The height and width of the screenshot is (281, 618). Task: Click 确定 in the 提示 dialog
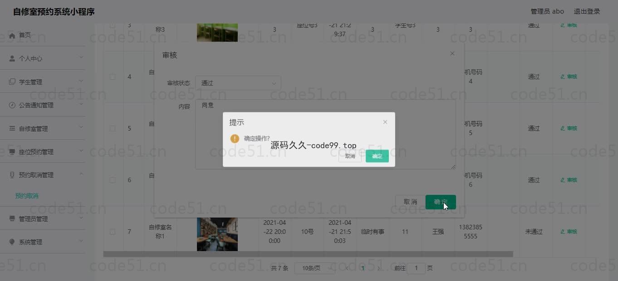(x=377, y=156)
